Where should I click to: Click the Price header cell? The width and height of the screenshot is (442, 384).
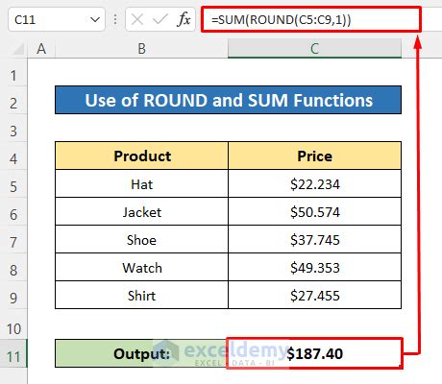(x=314, y=156)
